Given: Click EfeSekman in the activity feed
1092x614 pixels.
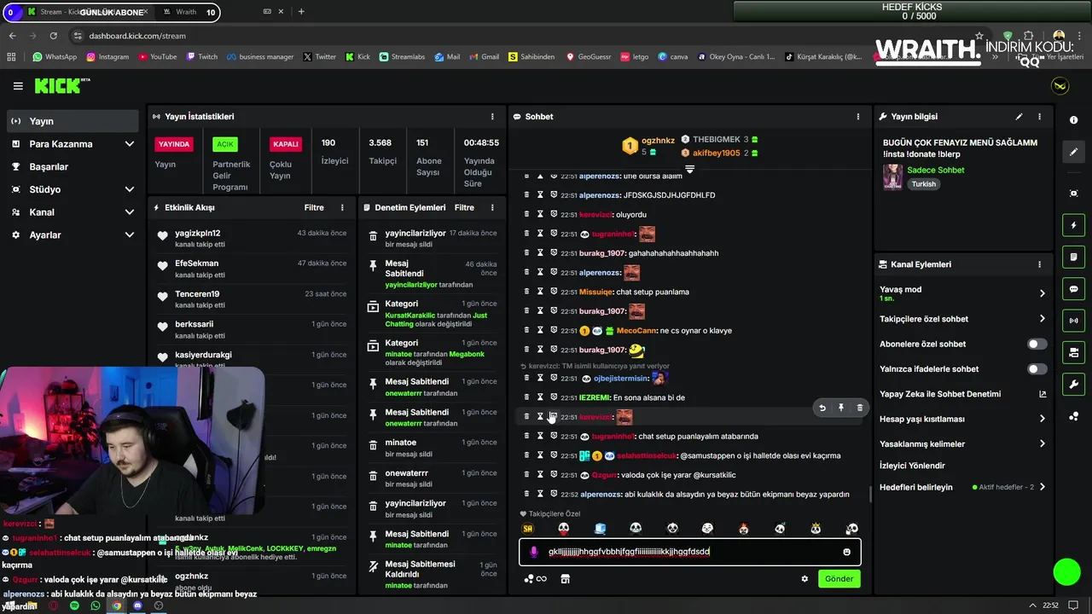Looking at the screenshot, I should [196, 264].
